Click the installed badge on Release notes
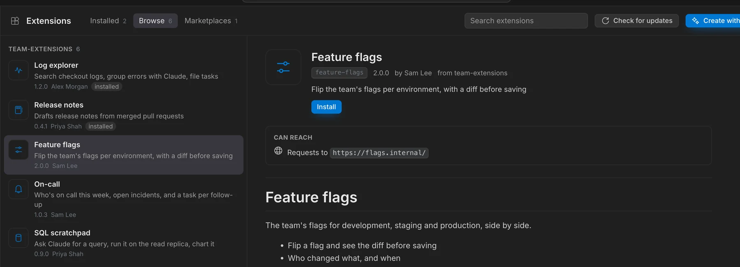This screenshot has height=267, width=740. [100, 126]
